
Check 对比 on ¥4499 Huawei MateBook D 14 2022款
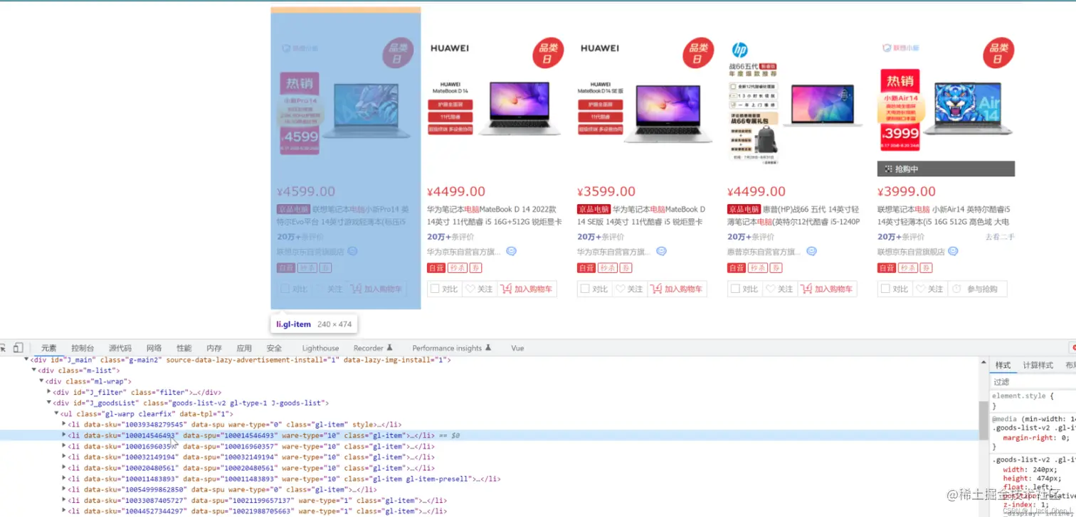coord(435,289)
